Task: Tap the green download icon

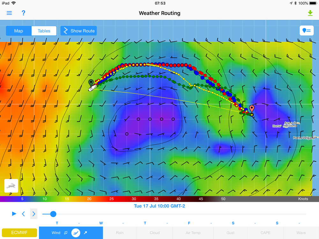Action: tap(310, 13)
